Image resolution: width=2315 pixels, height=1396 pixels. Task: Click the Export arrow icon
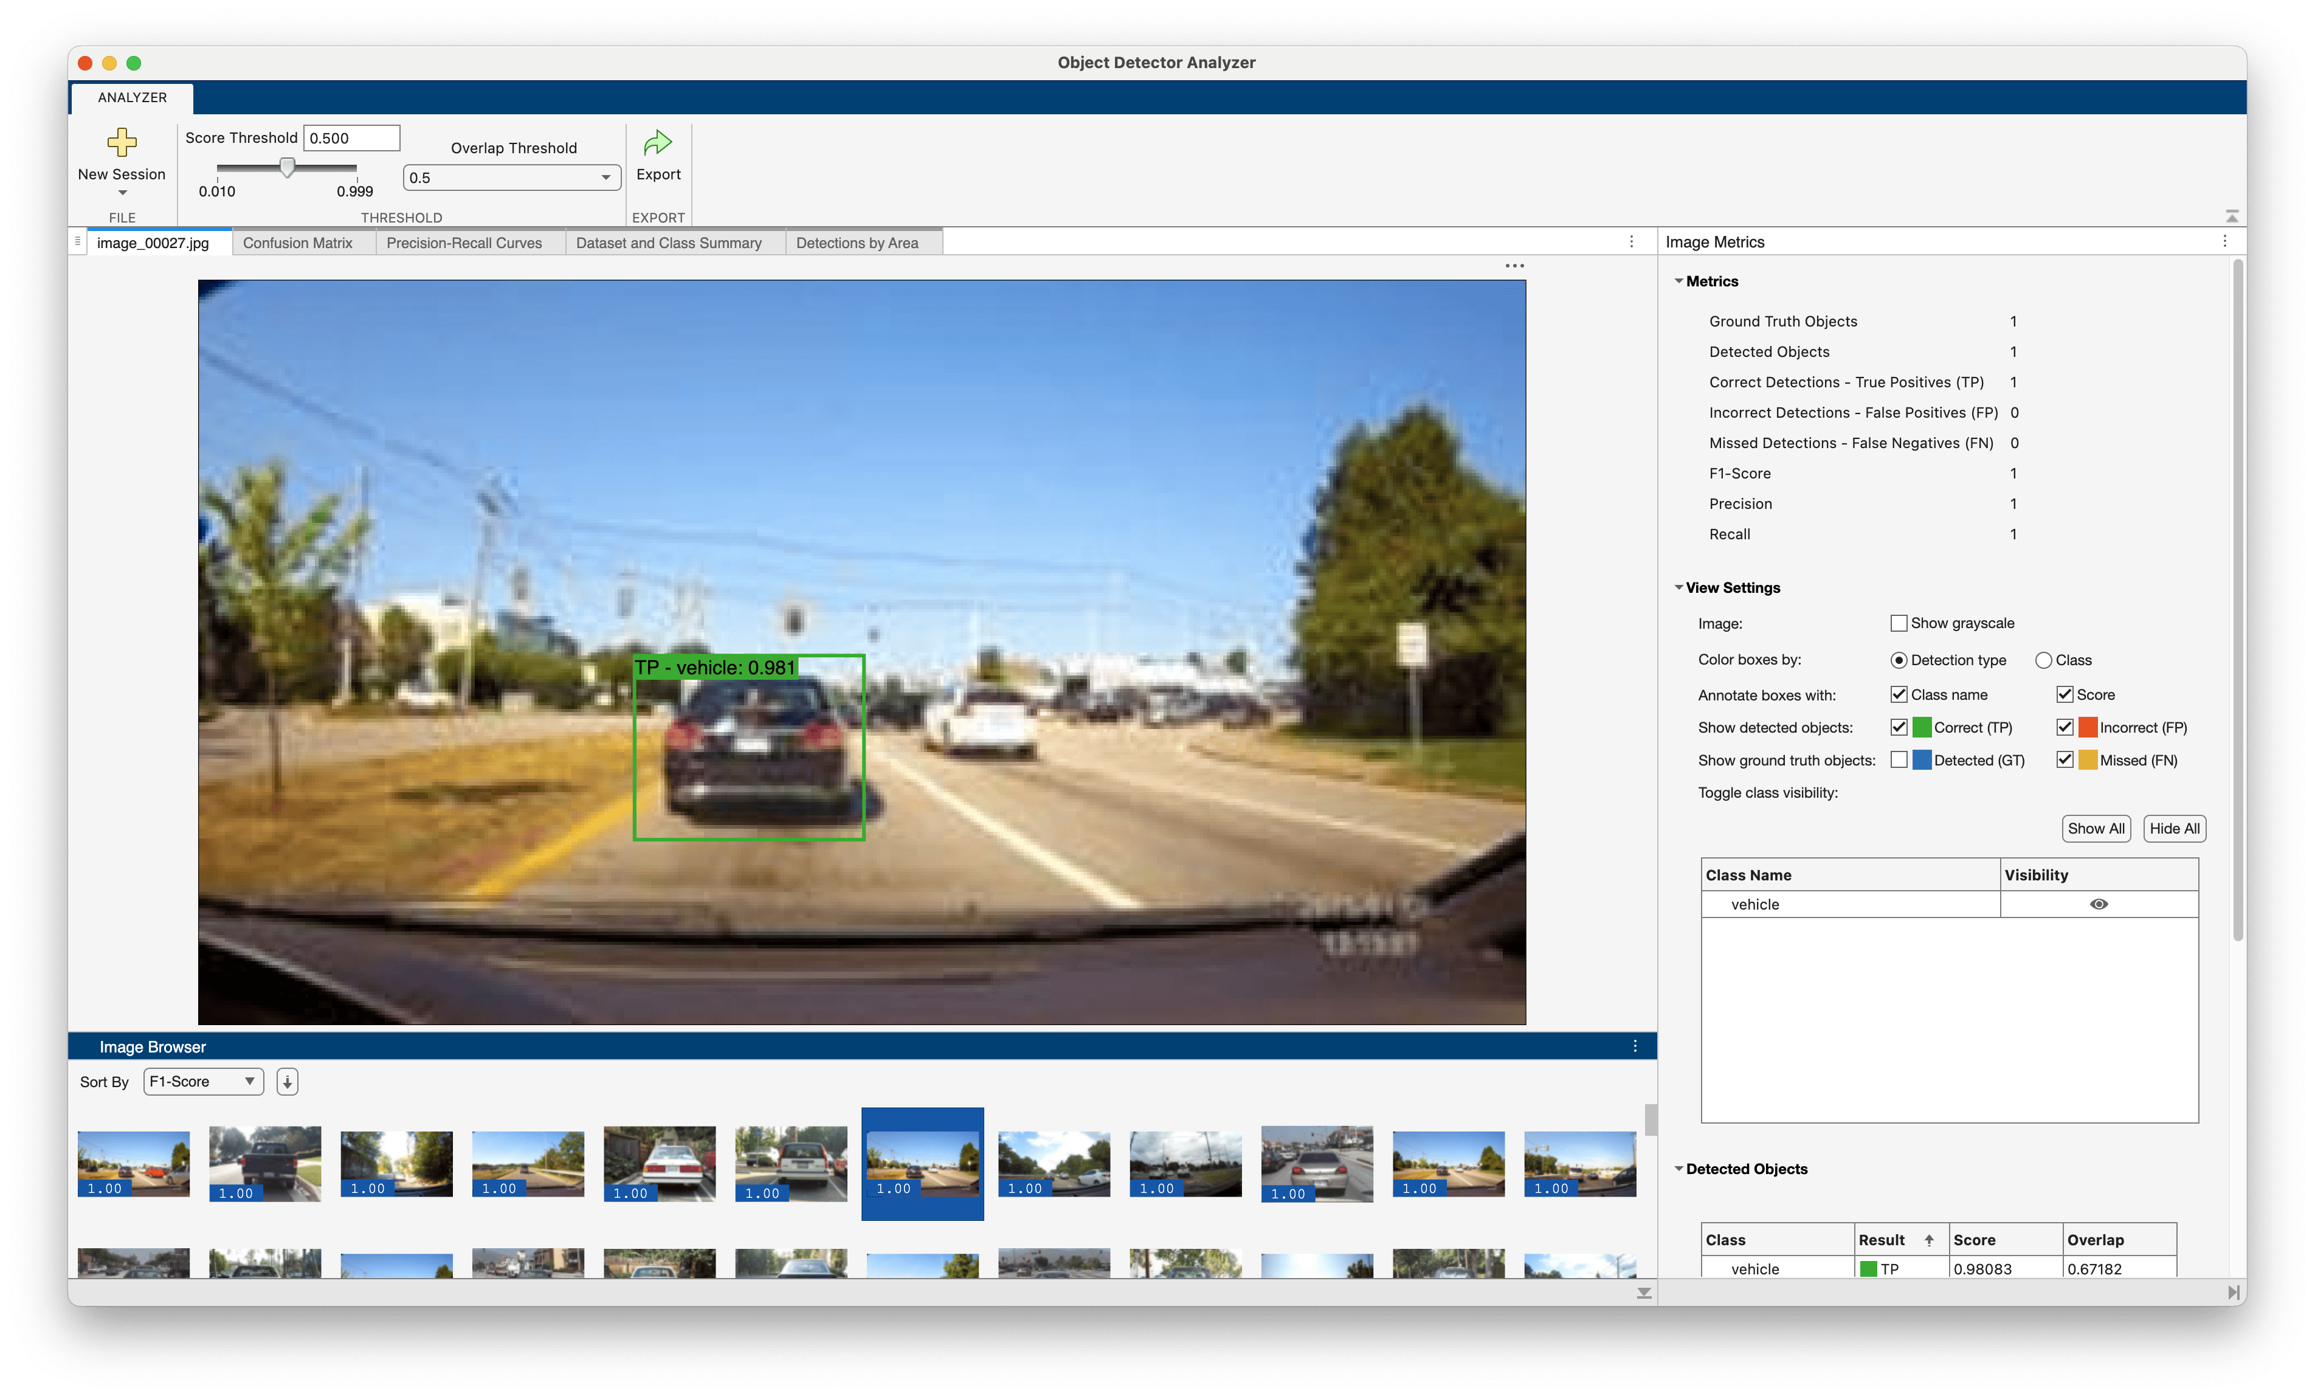pos(658,143)
